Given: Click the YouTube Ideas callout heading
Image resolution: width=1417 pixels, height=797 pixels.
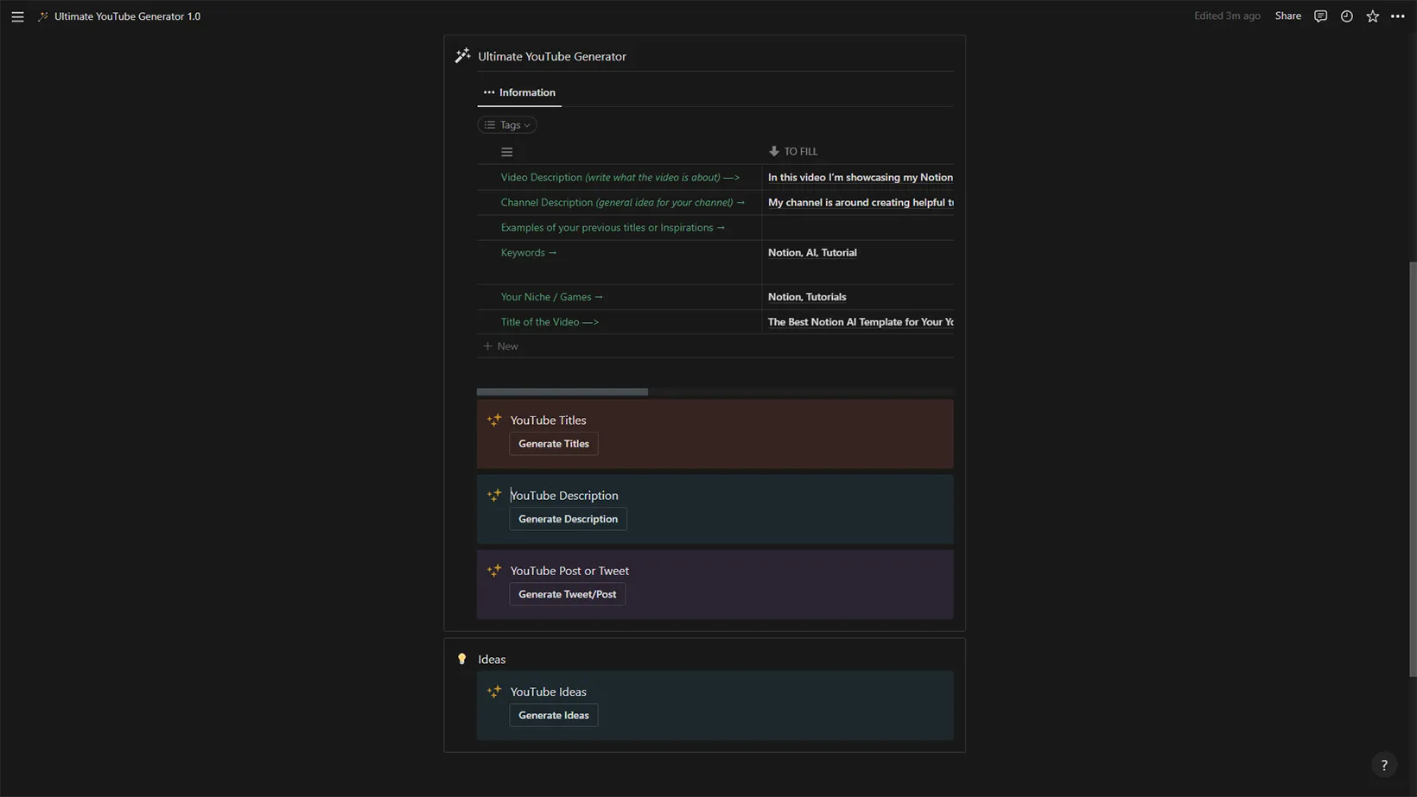Looking at the screenshot, I should click(548, 692).
